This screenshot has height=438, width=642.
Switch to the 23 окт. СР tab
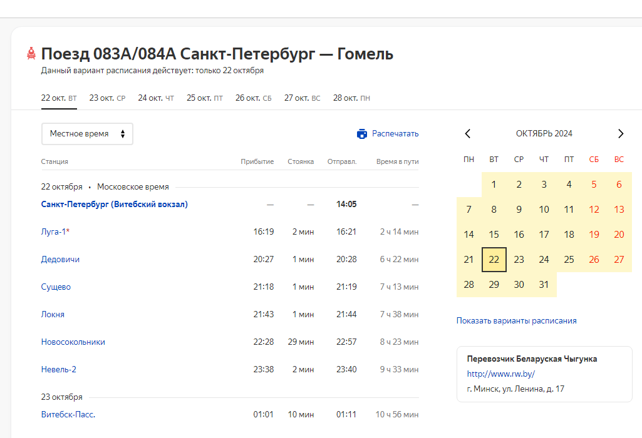coord(107,98)
